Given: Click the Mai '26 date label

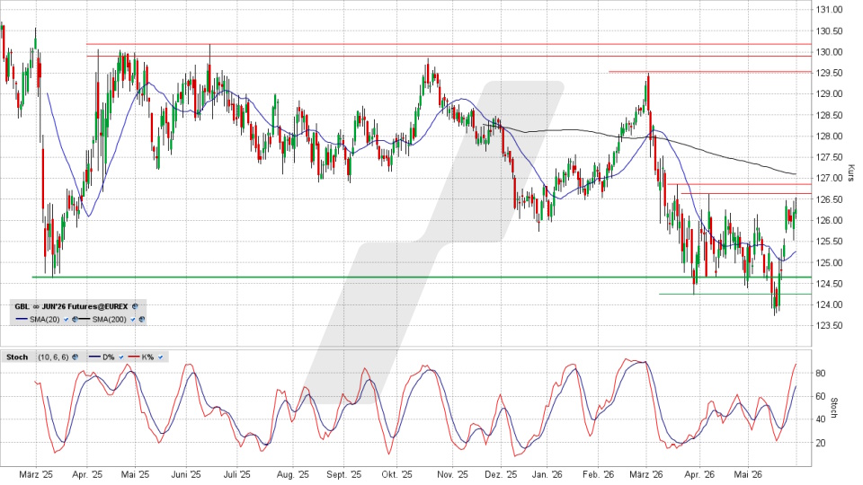Looking at the screenshot, I should [748, 474].
